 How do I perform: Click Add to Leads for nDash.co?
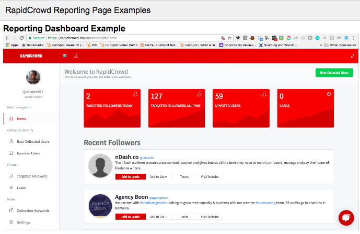130,177
